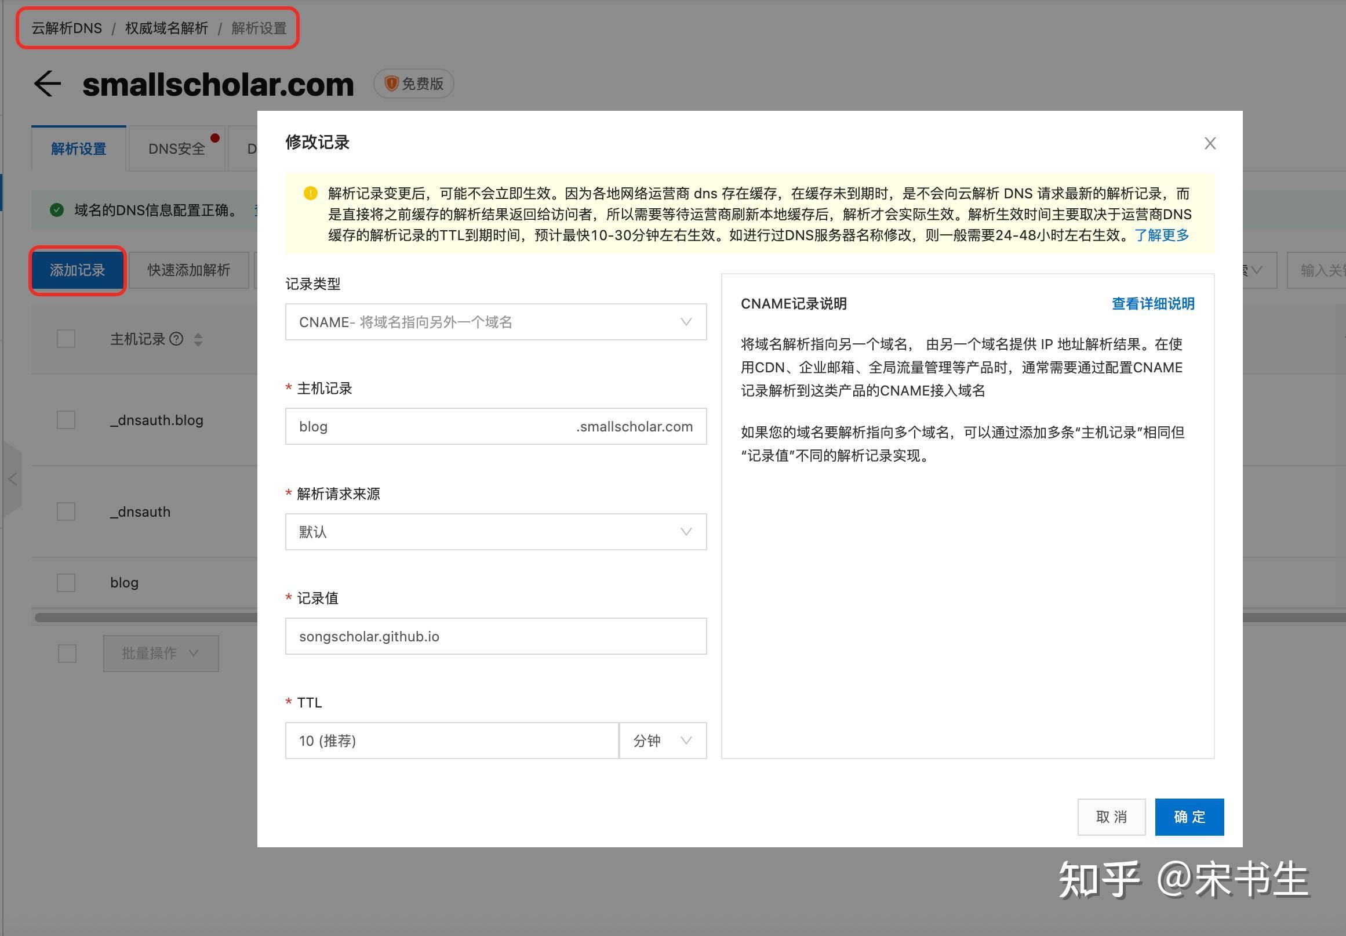
Task: Click the help question-mark icon beside 主机记录 column
Action: click(x=176, y=339)
